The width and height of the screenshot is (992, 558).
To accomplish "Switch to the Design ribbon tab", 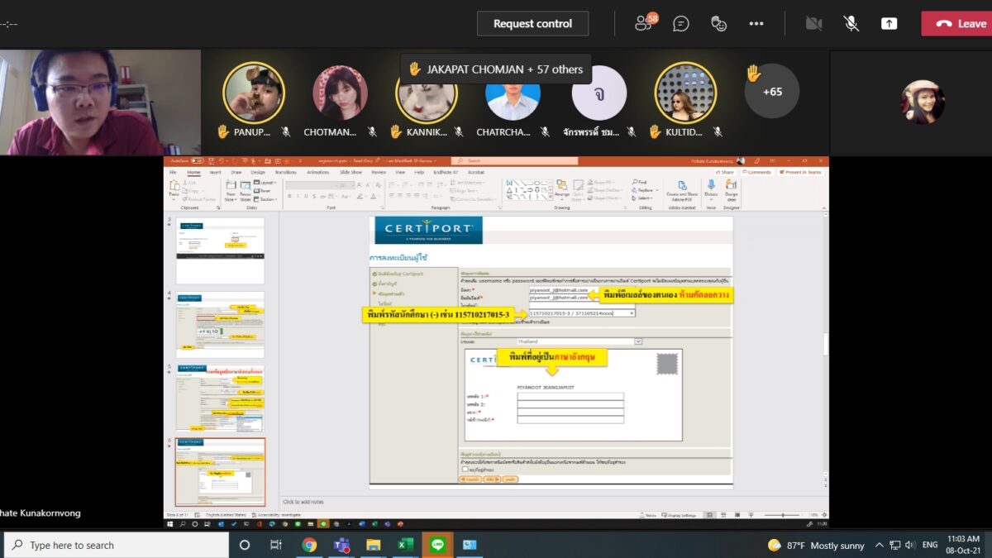I will click(258, 172).
